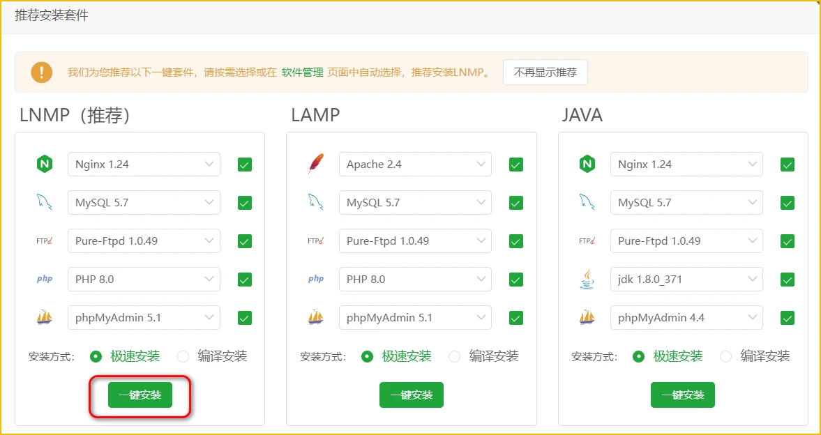Select 极速安装 radio in LNMP column
The height and width of the screenshot is (435, 821).
pyautogui.click(x=96, y=357)
